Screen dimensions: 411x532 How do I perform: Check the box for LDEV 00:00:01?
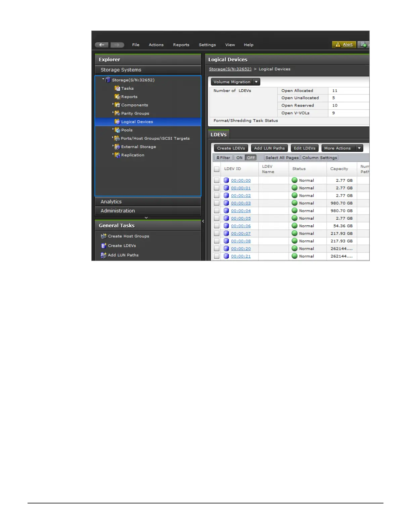coord(217,188)
